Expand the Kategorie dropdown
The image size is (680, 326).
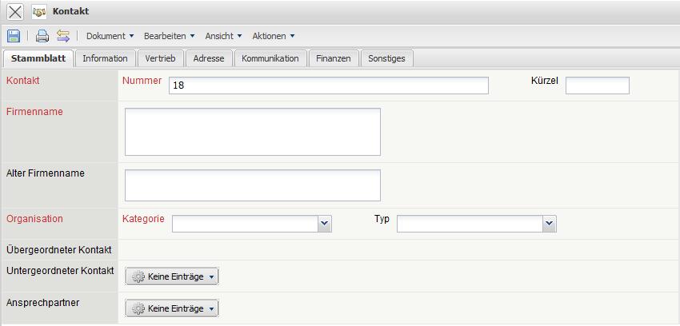click(x=324, y=225)
